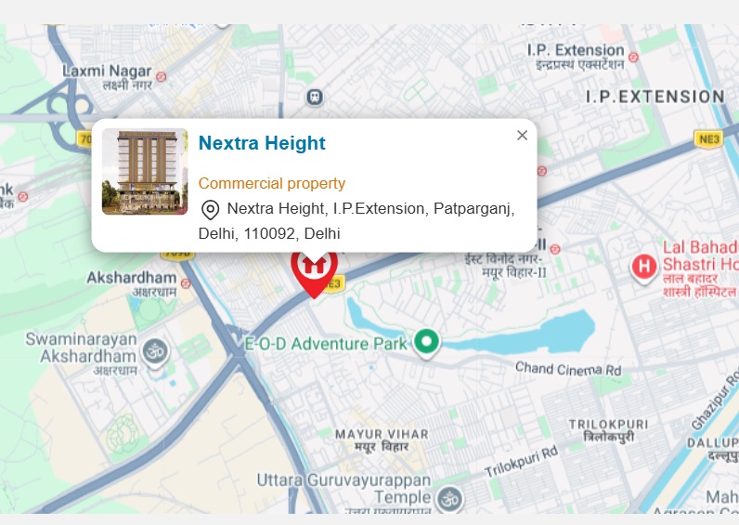The width and height of the screenshot is (739, 525).
Task: Open the Nextra Height title link
Action: pos(262,143)
